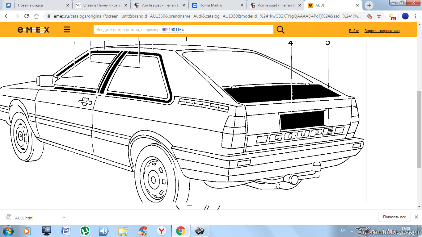Click the address bar URL
Viewport: 422px width, 237px height.
click(207, 16)
